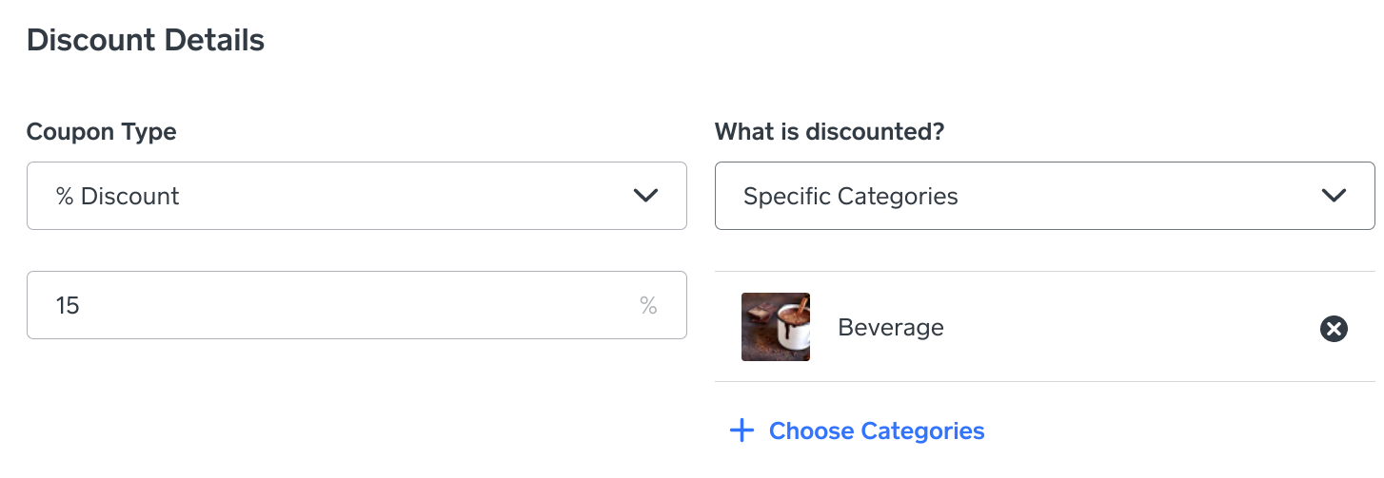
Task: Remove the Beverage category with the X icon
Action: pyautogui.click(x=1334, y=329)
